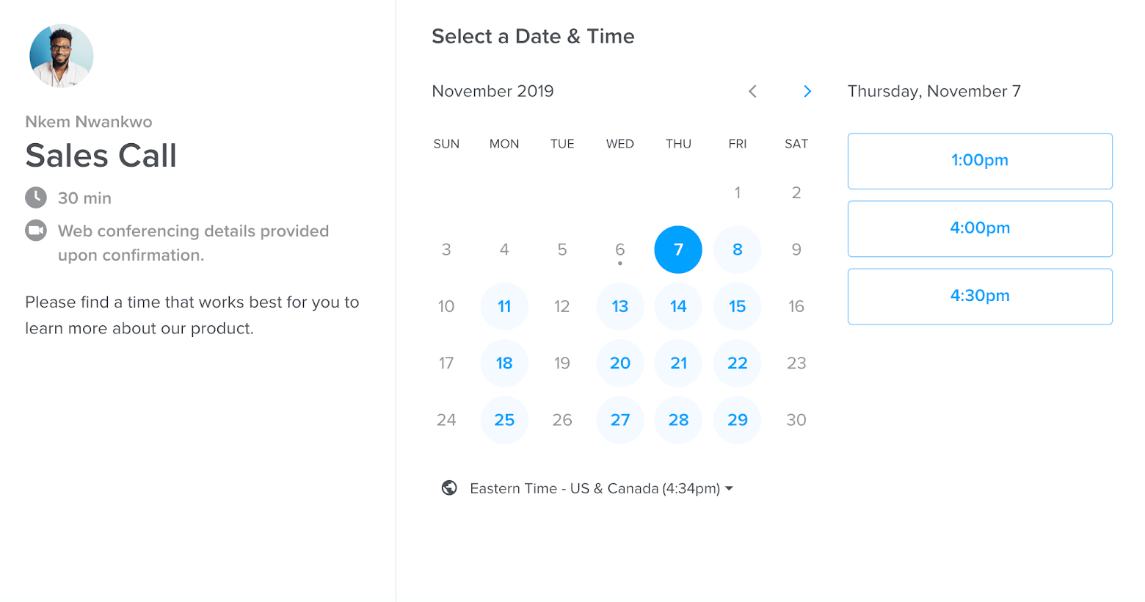The height and width of the screenshot is (602, 1145).
Task: Select Wednesday November 20
Action: pos(620,363)
